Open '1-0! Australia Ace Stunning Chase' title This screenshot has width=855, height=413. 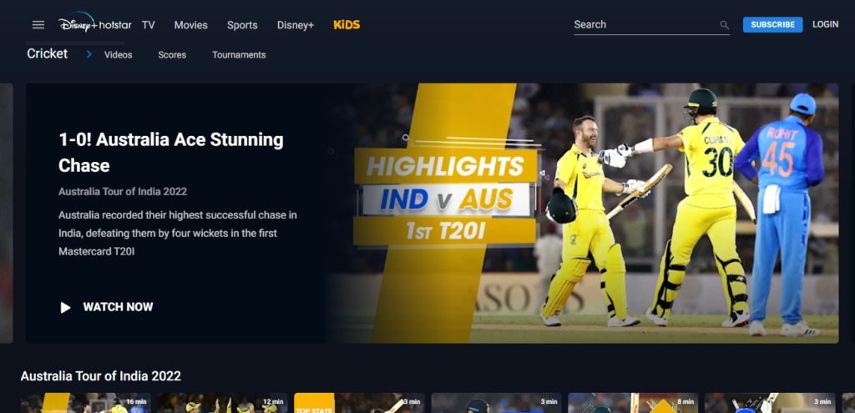coord(171,153)
